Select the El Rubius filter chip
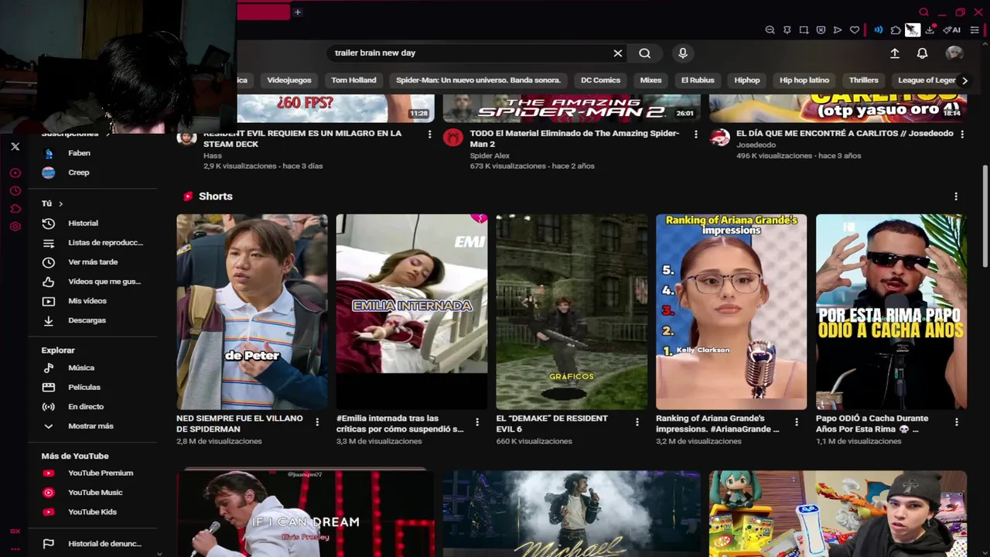The height and width of the screenshot is (557, 990). [698, 80]
